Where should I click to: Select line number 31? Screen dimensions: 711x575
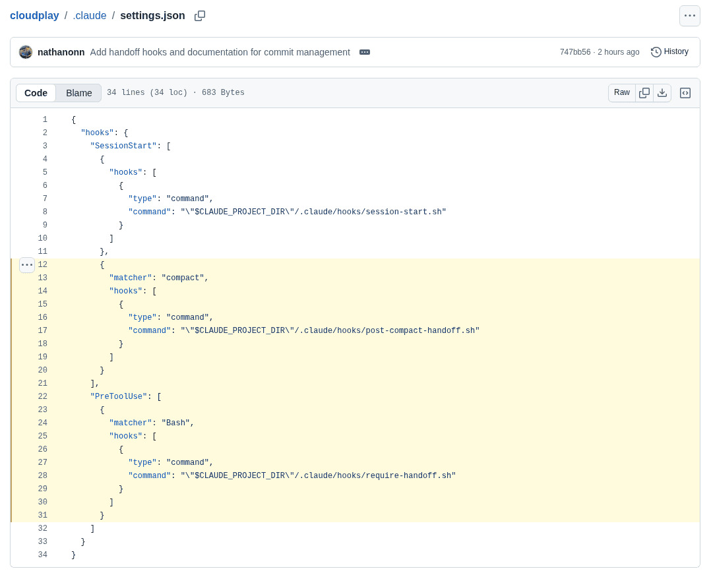[43, 515]
